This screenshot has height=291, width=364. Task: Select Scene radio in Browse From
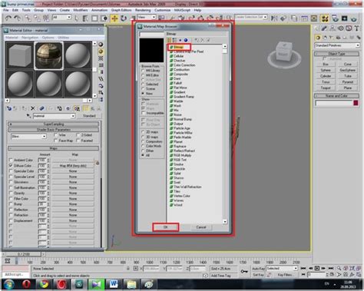click(x=143, y=89)
